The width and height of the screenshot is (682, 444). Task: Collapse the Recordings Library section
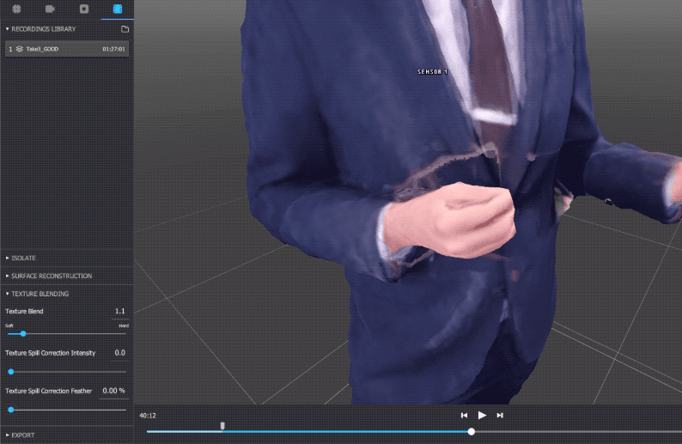click(43, 29)
